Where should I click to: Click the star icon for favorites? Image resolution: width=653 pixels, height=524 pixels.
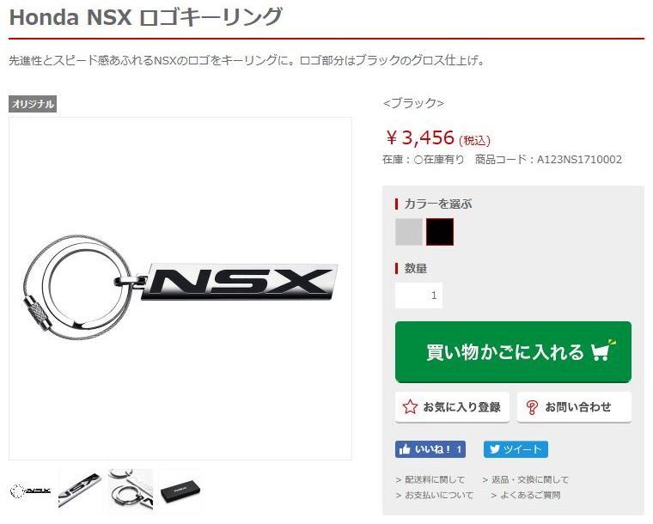[x=410, y=406]
